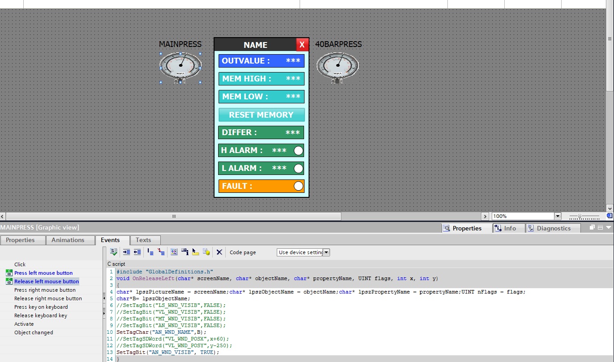Click the RESET MEMORY button
The height and width of the screenshot is (362, 614).
(261, 115)
